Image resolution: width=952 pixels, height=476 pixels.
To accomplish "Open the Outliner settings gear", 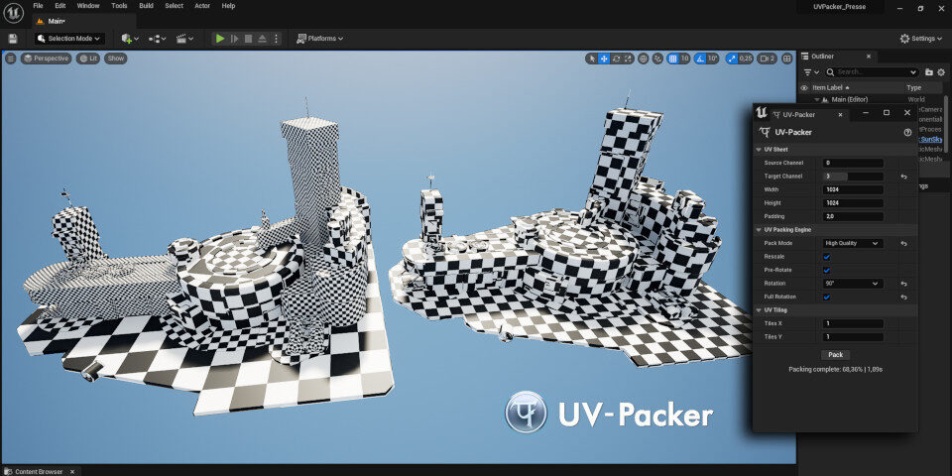I will click(x=941, y=72).
